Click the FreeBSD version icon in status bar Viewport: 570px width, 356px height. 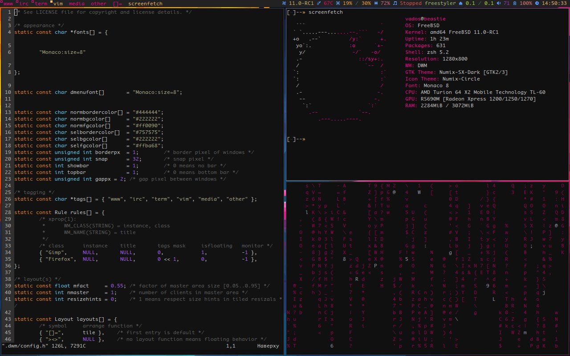point(285,3)
